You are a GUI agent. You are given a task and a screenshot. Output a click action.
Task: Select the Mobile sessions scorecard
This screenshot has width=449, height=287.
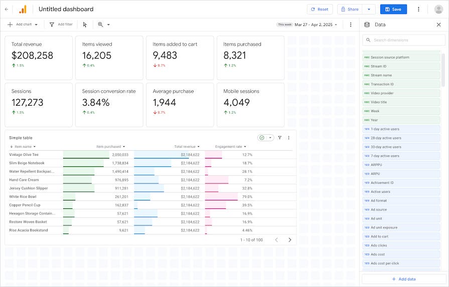(250, 105)
